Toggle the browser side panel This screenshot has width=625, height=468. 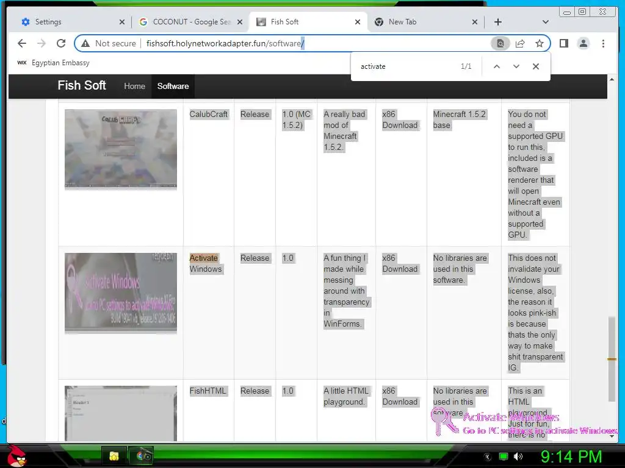pos(563,43)
